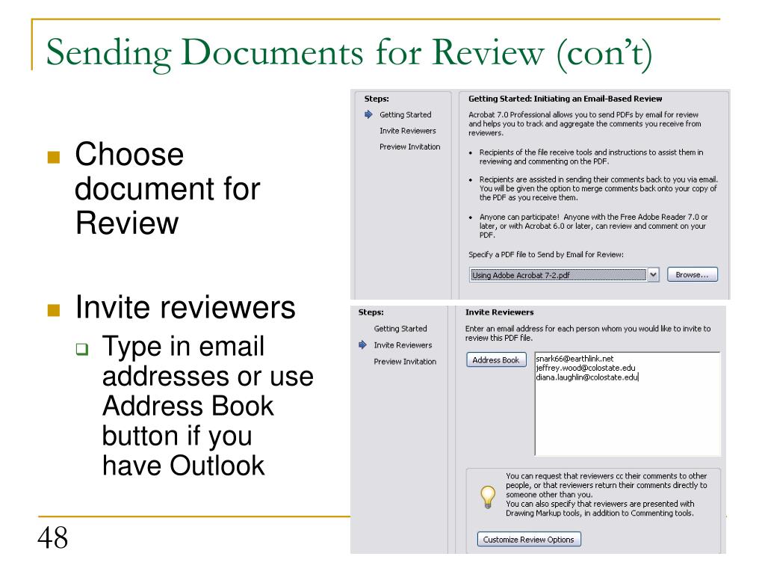Image resolution: width=765 pixels, height=574 pixels.
Task: Click inside the reviewer email address box
Action: point(628,404)
